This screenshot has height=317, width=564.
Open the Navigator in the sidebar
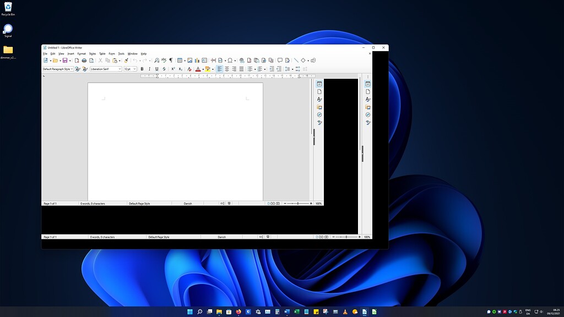click(x=320, y=115)
